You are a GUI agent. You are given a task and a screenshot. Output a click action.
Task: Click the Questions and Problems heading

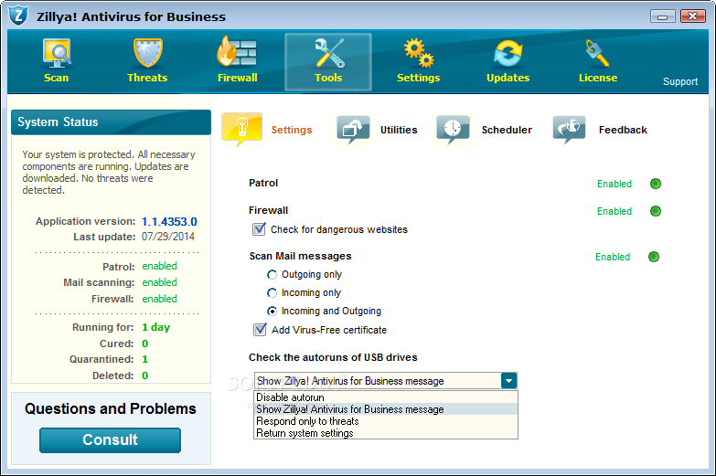111,408
